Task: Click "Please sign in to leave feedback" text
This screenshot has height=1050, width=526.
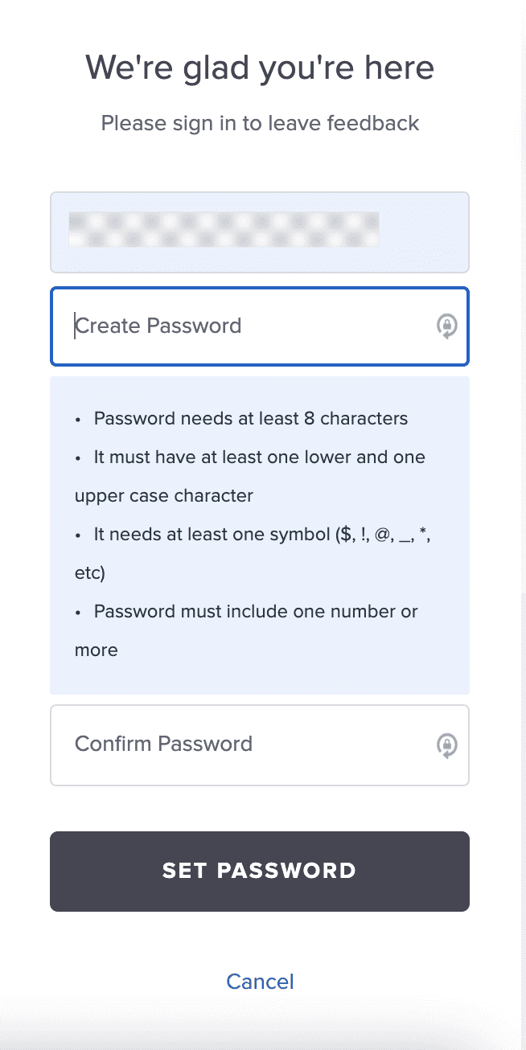Action: 260,123
